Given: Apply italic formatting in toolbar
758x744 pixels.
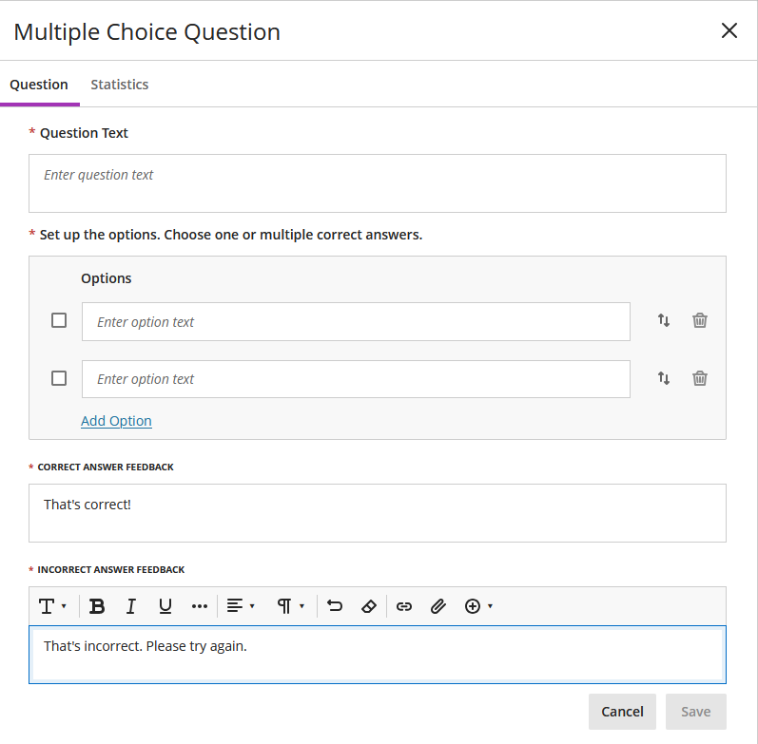Looking at the screenshot, I should click(x=131, y=606).
